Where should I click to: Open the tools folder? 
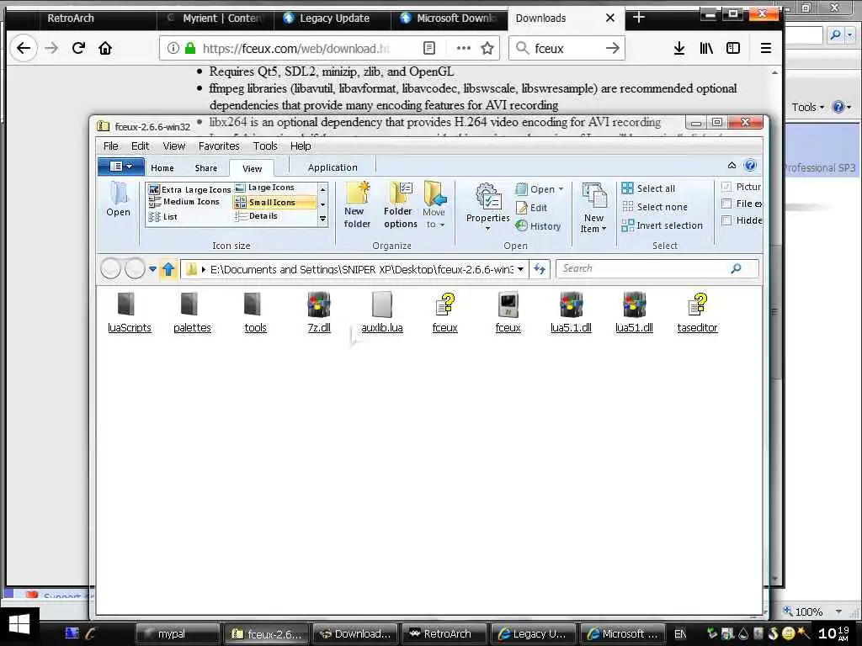pos(255,313)
